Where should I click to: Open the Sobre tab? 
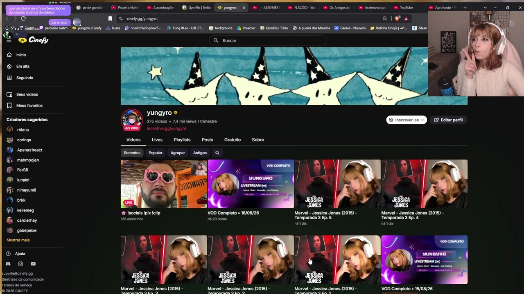click(x=258, y=140)
